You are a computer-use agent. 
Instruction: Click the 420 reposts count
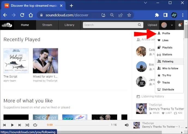pyautogui.click(x=178, y=113)
